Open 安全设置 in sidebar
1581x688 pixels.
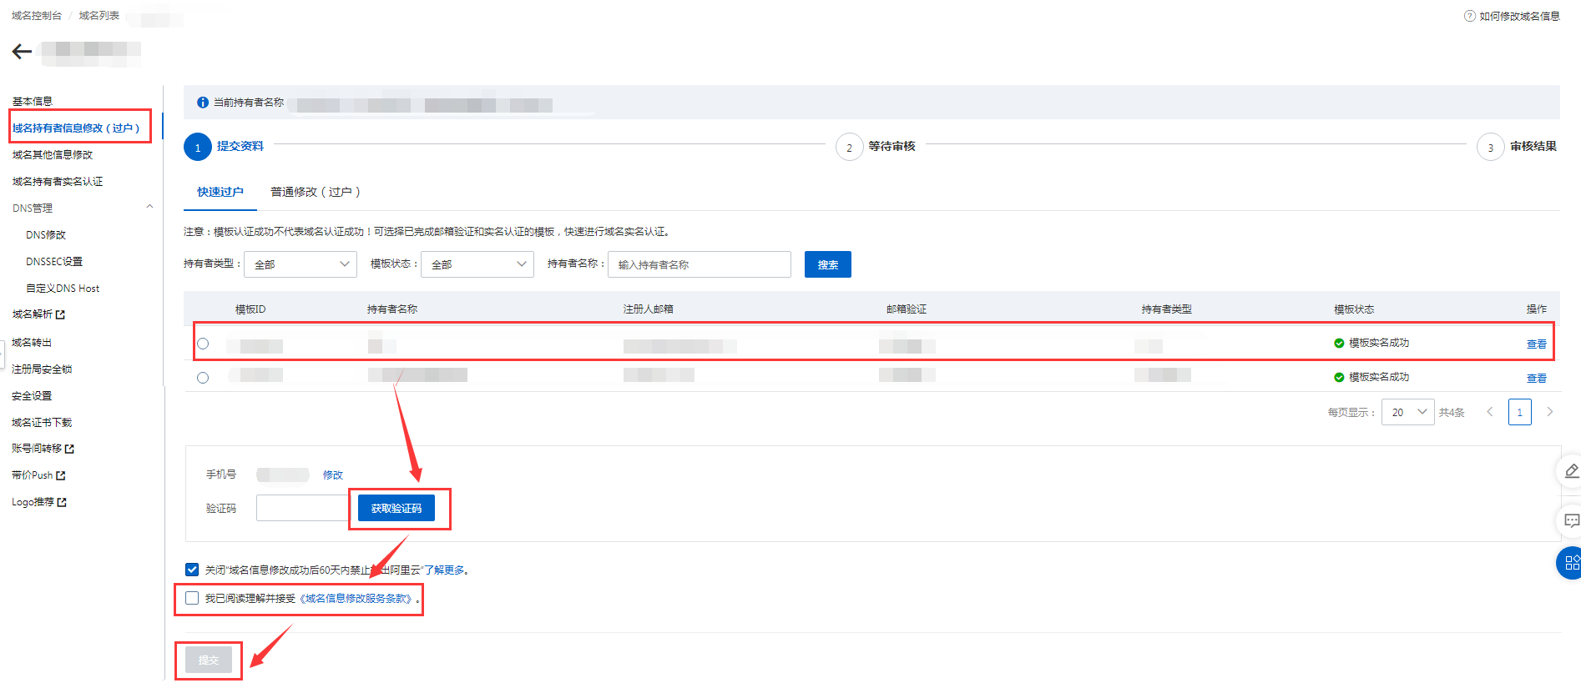coord(32,395)
